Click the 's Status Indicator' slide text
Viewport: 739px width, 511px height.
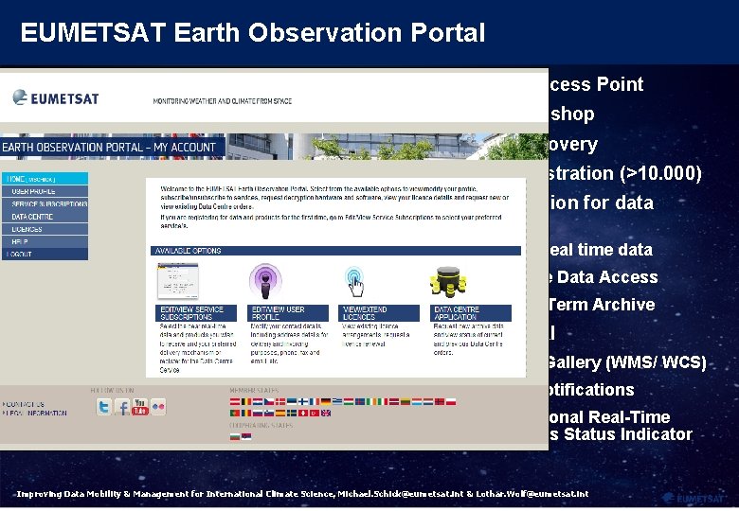[x=621, y=433]
